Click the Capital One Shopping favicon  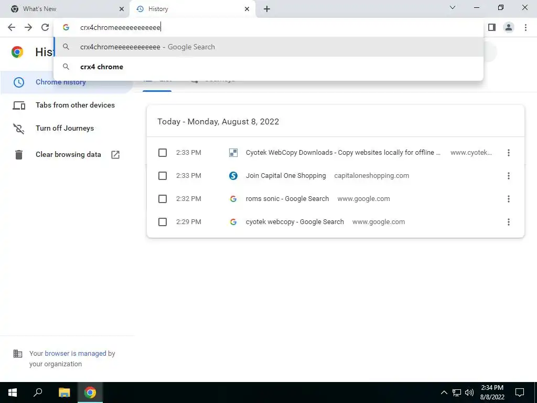click(x=233, y=176)
